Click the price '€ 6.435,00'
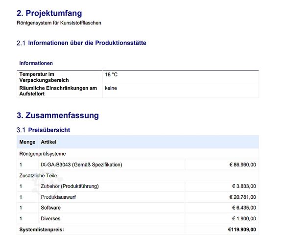The height and width of the screenshot is (235, 284). pyautogui.click(x=244, y=208)
